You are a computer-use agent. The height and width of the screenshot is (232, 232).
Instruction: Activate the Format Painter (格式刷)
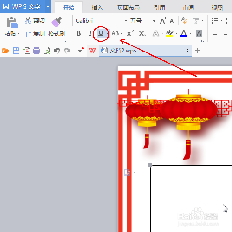tap(57, 26)
